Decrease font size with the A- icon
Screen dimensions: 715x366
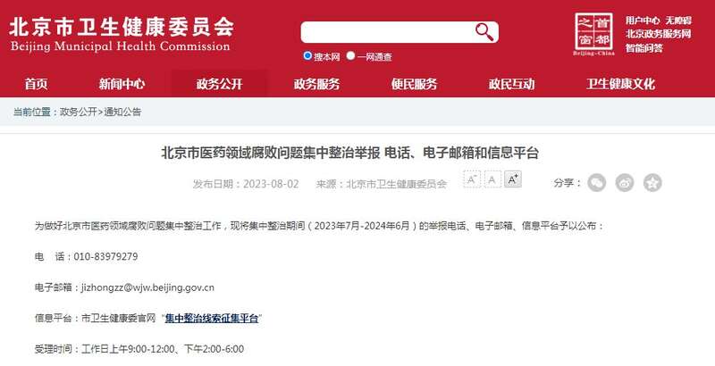[x=472, y=179]
